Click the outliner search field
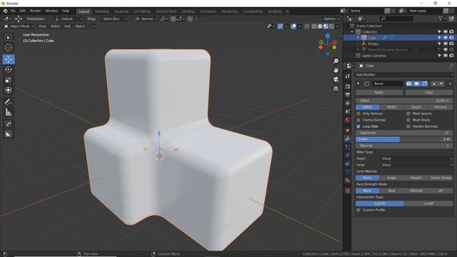This screenshot has height=257, width=457. [397, 19]
